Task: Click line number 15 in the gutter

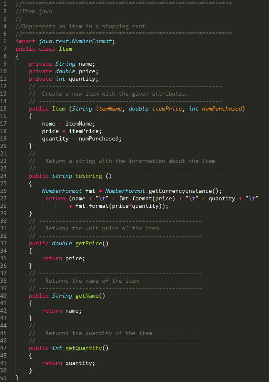Action: (3, 108)
